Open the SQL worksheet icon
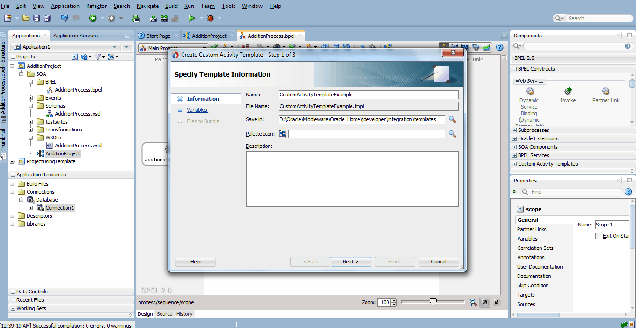This screenshot has height=328, width=636. click(x=136, y=18)
